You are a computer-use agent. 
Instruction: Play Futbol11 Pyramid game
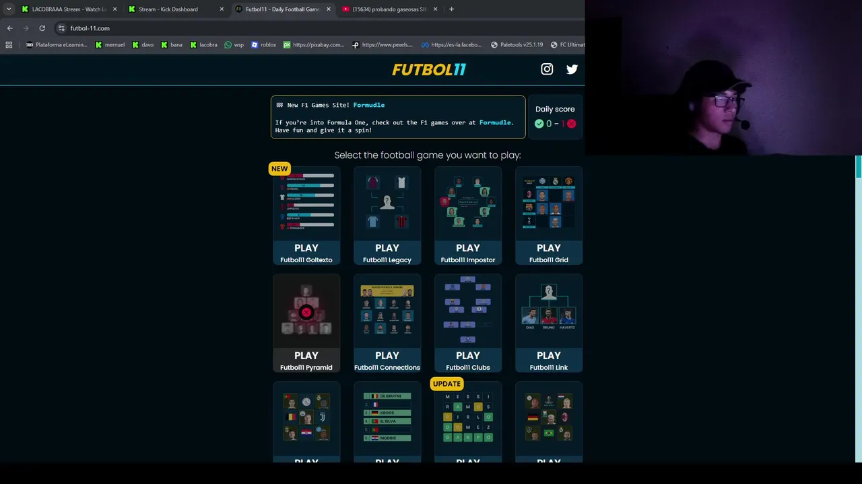(x=306, y=360)
